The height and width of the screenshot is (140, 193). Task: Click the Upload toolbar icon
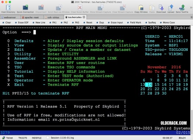(171, 8)
